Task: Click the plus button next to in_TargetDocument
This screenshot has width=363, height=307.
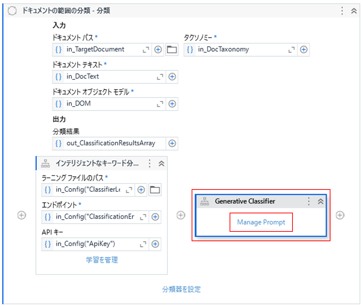Action: click(158, 50)
